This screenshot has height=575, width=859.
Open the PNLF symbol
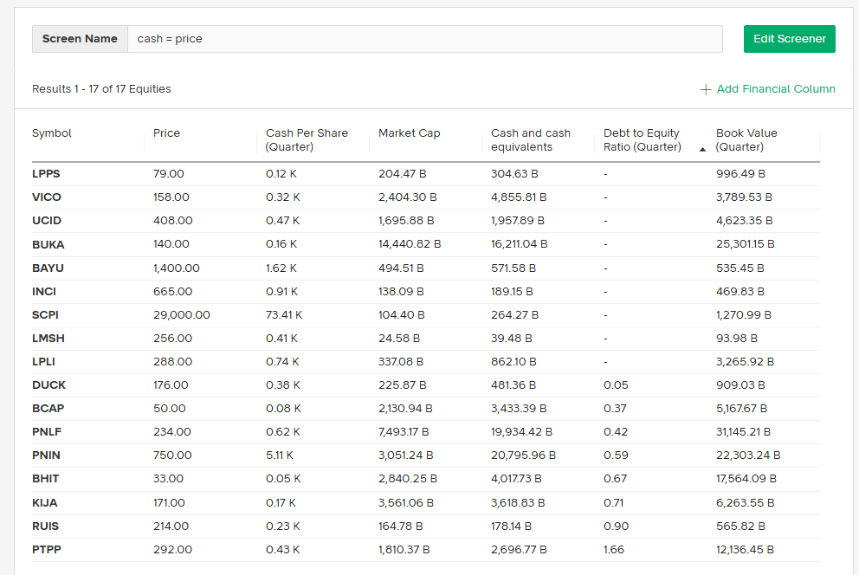(47, 432)
